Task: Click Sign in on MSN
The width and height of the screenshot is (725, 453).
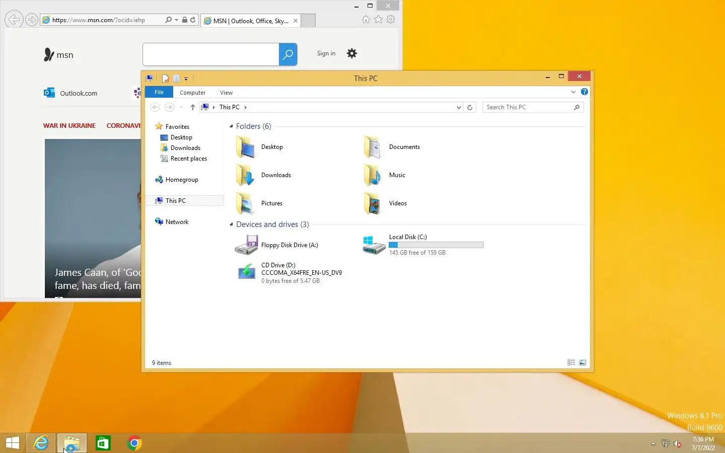Action: (326, 53)
